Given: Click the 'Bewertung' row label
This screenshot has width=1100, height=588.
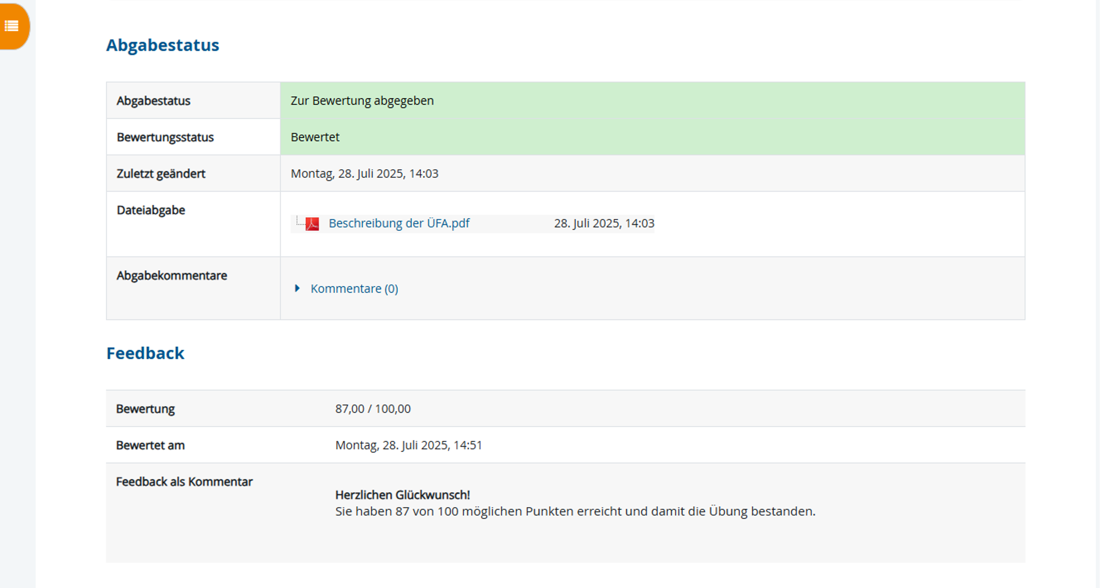Looking at the screenshot, I should (x=145, y=409).
